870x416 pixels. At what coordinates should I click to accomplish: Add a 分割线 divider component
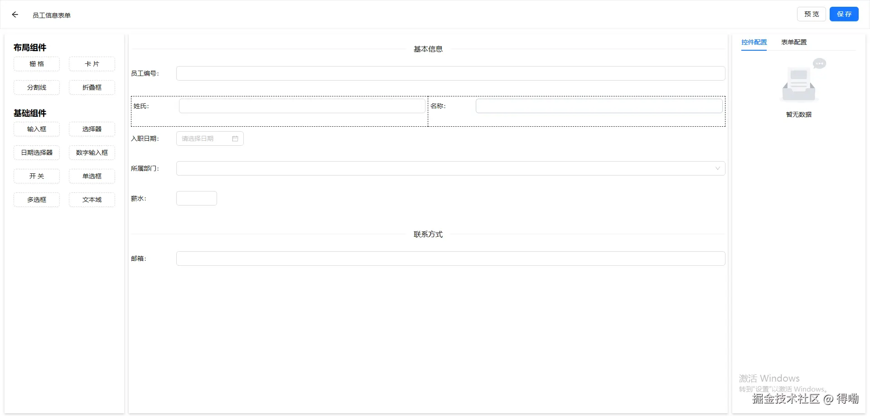point(37,87)
